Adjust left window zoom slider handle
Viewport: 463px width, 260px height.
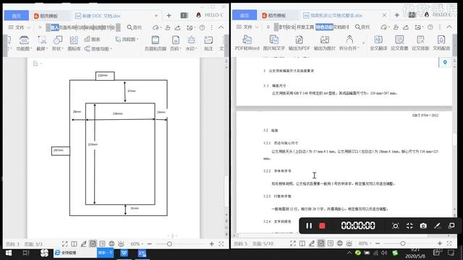169,244
